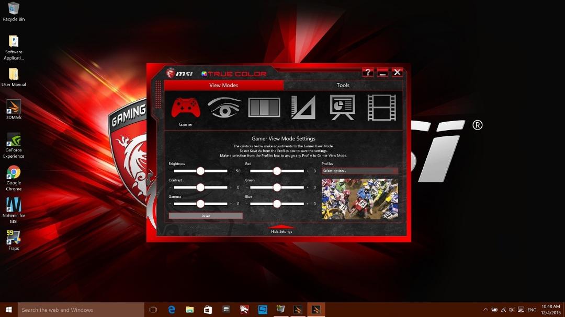Select the Anti-Blue eye view mode icon
565x317 pixels.
tap(224, 108)
